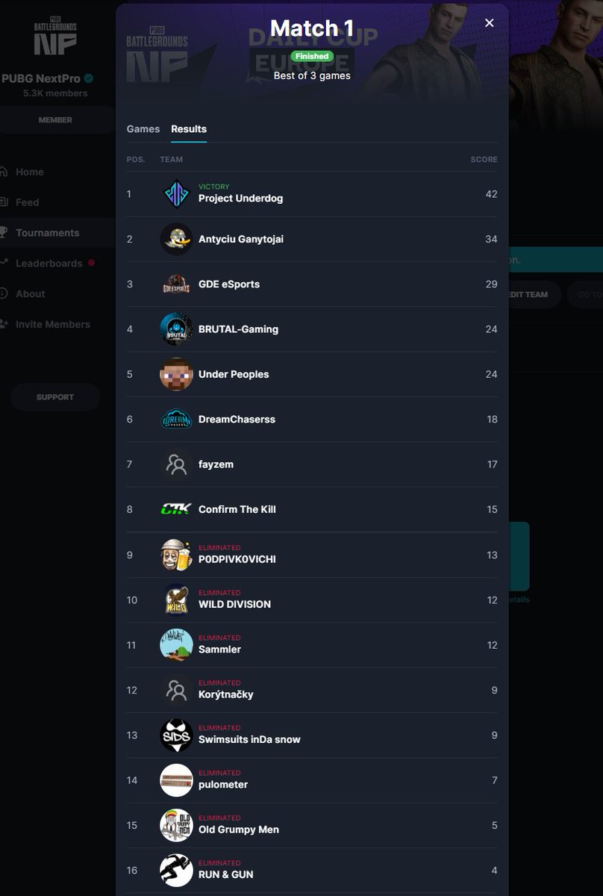Click the Under Peoples team name
The image size is (603, 896).
click(x=234, y=374)
